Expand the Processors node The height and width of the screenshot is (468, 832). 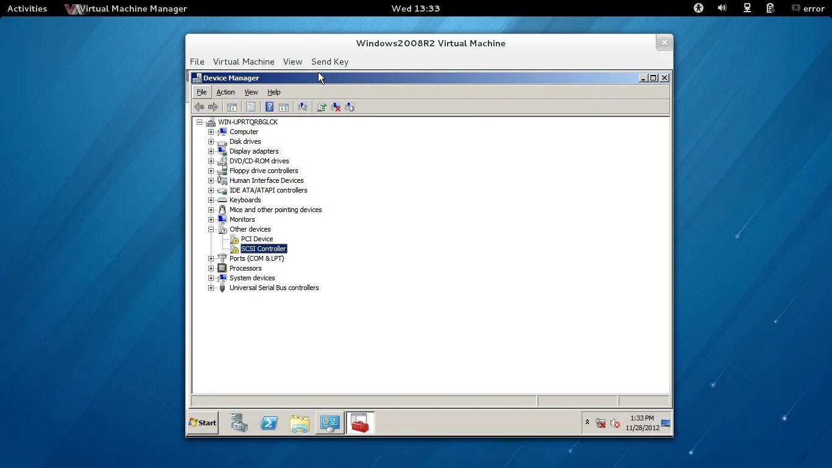point(211,268)
